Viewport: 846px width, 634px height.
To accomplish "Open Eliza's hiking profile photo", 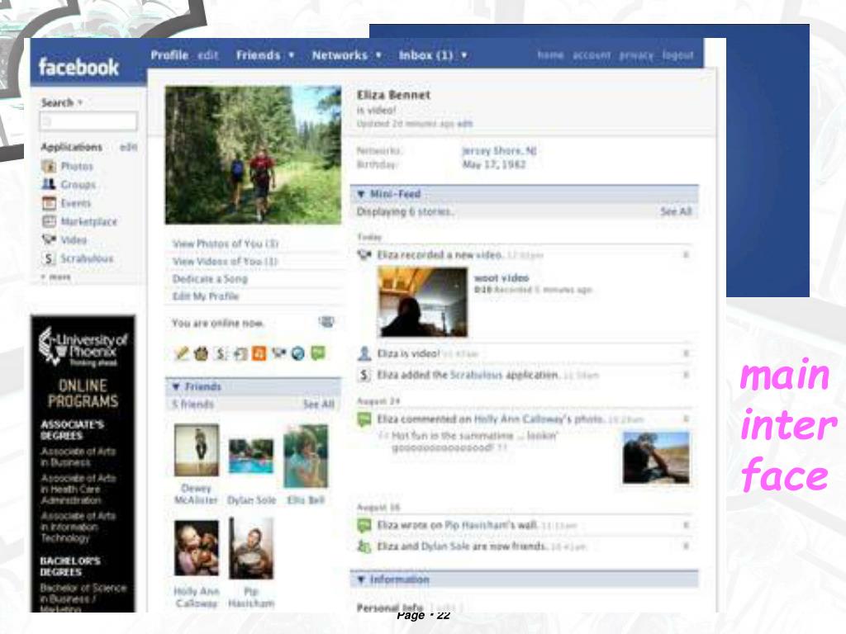I will (x=253, y=154).
